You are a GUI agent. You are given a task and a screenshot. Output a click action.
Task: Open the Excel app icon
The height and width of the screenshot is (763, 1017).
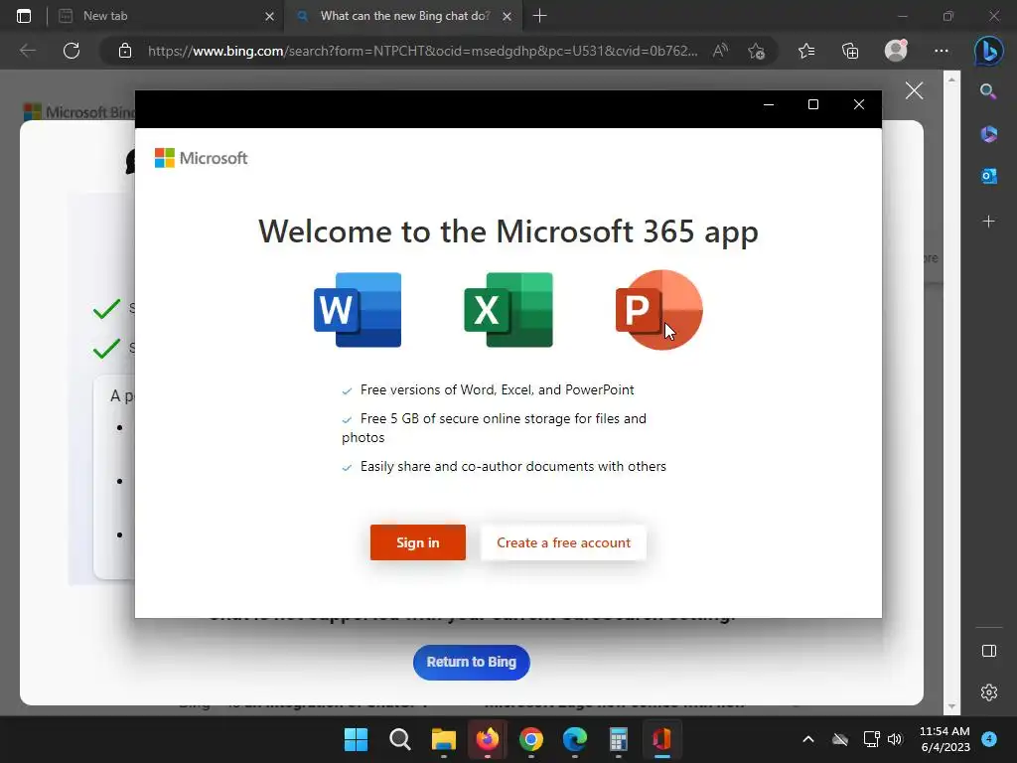pos(508,310)
